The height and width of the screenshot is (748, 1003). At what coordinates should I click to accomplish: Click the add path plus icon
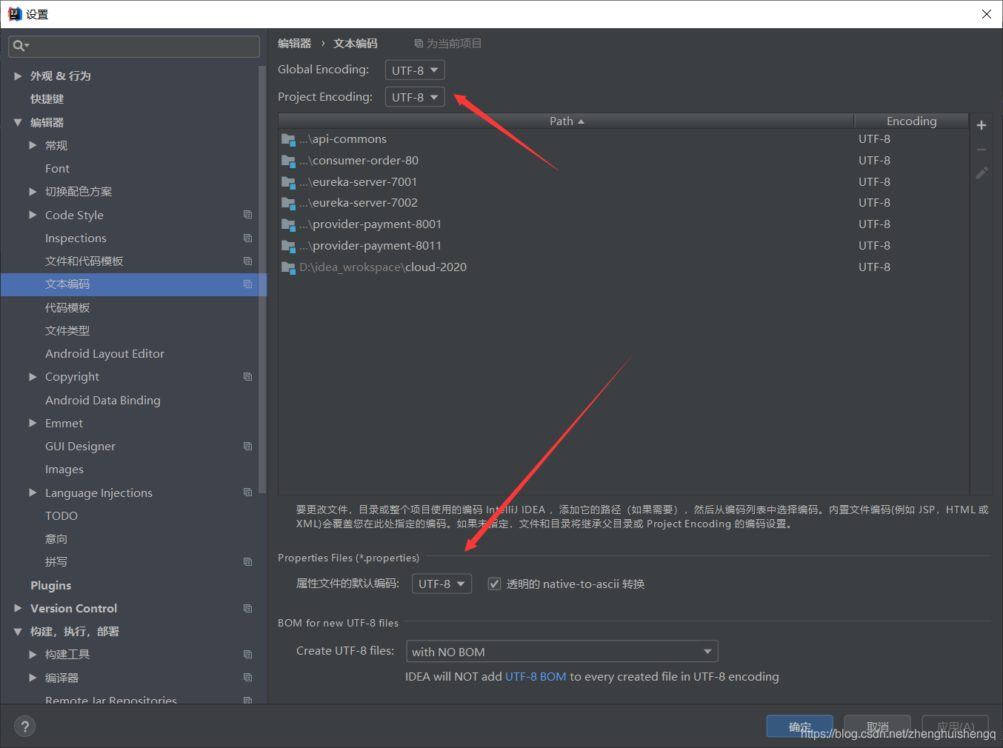point(981,125)
